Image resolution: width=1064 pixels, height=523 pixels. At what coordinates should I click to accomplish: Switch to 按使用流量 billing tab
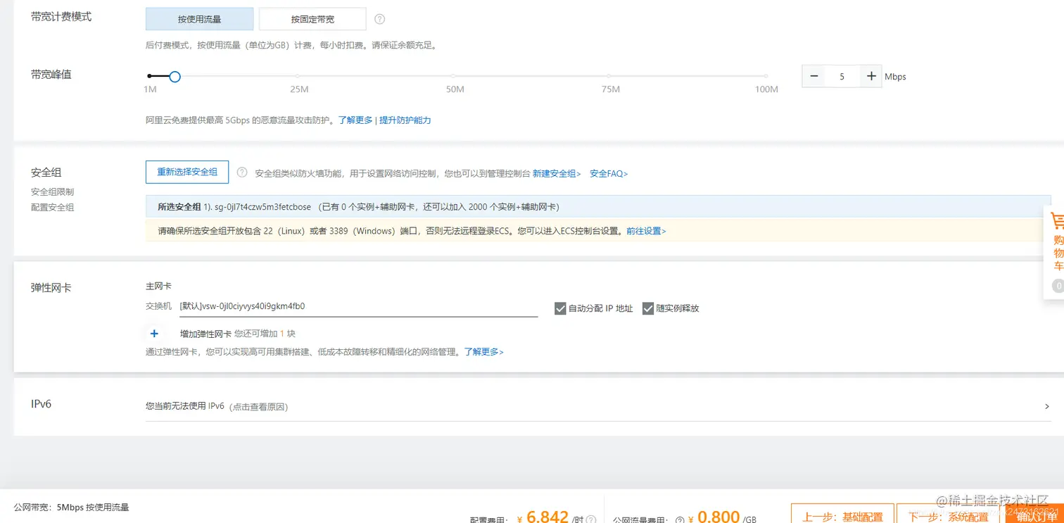coord(199,19)
